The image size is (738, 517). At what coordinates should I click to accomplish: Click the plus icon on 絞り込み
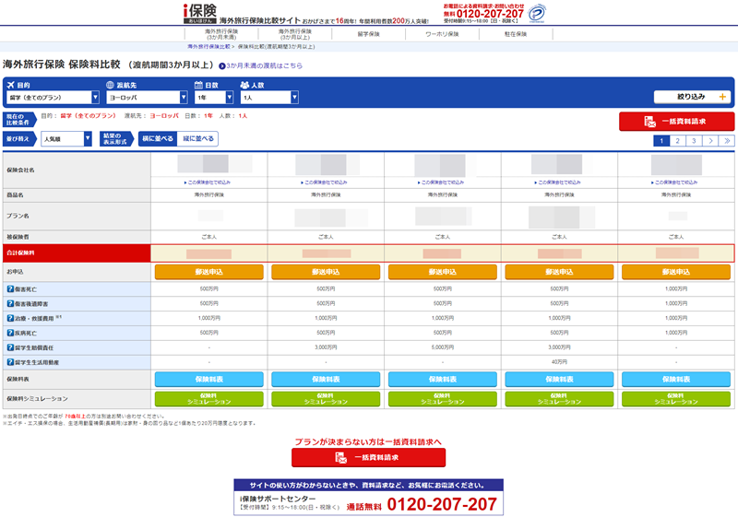point(722,97)
